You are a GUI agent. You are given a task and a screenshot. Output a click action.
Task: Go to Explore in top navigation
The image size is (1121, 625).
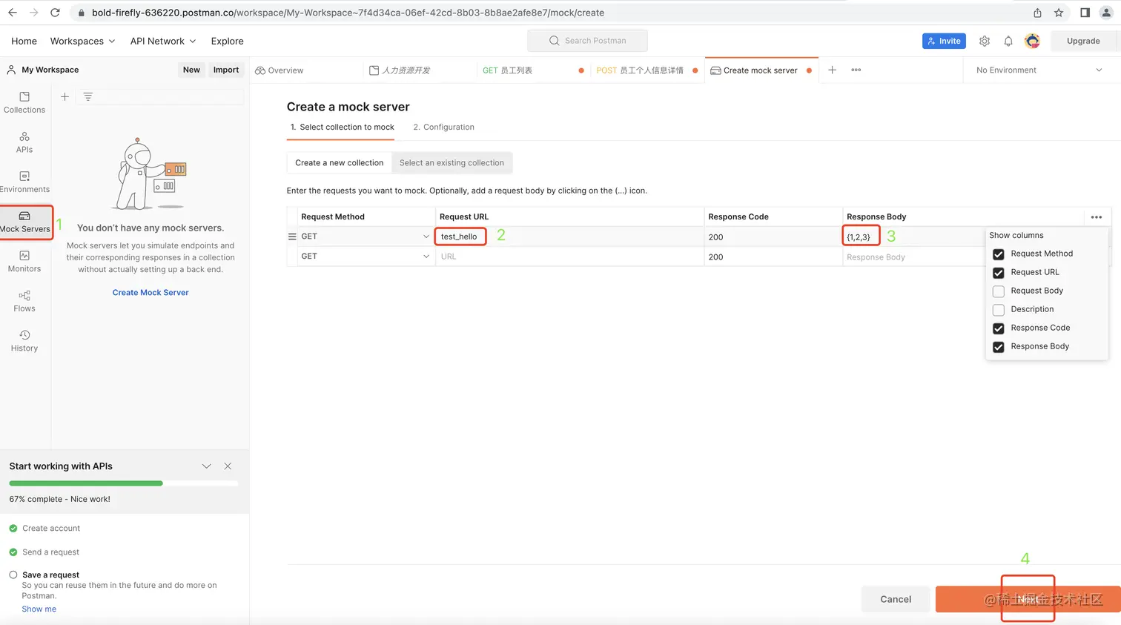(x=227, y=42)
